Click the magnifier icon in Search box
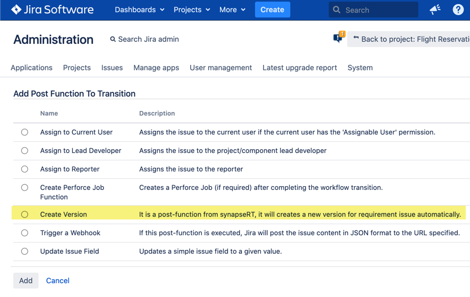Image resolution: width=470 pixels, height=297 pixels. pos(337,10)
